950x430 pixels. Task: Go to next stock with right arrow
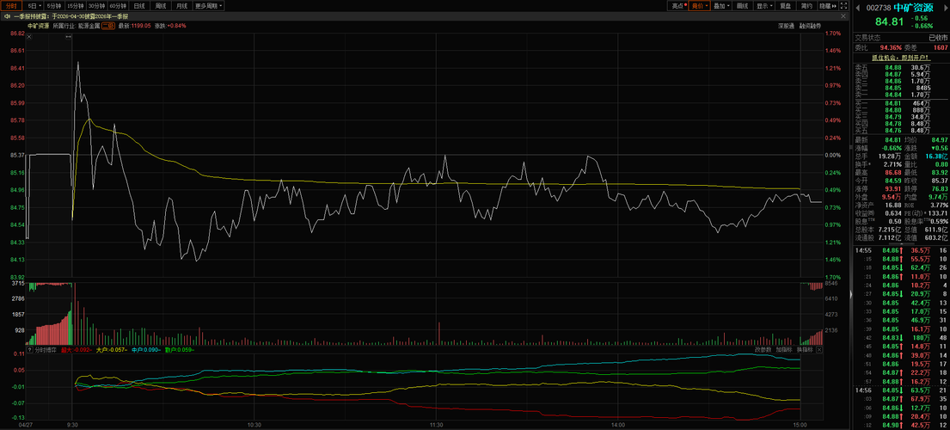point(945,8)
